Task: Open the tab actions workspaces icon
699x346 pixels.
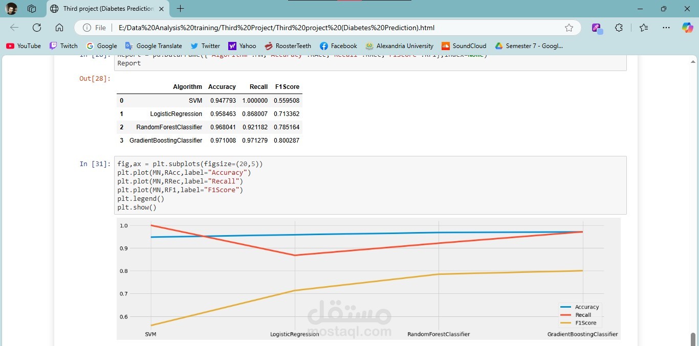Action: click(32, 9)
